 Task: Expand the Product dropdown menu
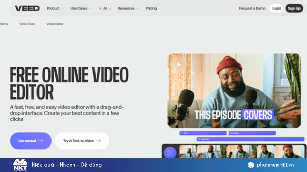click(x=55, y=8)
